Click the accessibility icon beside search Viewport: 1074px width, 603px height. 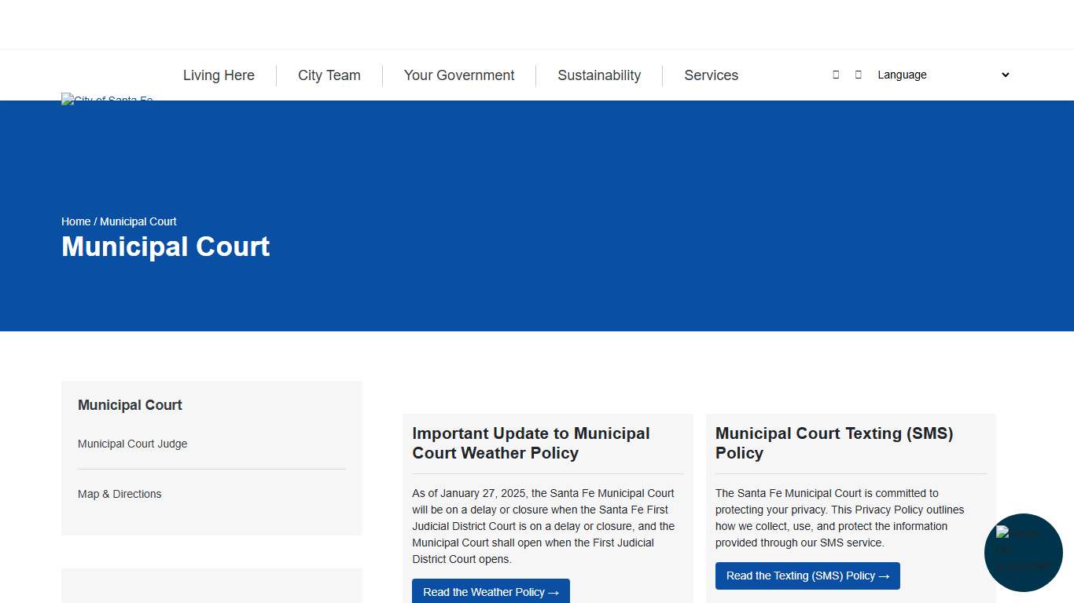[857, 74]
